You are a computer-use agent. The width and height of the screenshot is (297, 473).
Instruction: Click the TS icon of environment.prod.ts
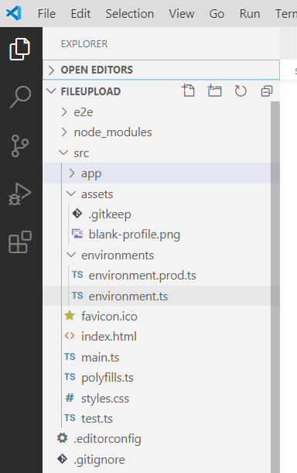tap(77, 275)
